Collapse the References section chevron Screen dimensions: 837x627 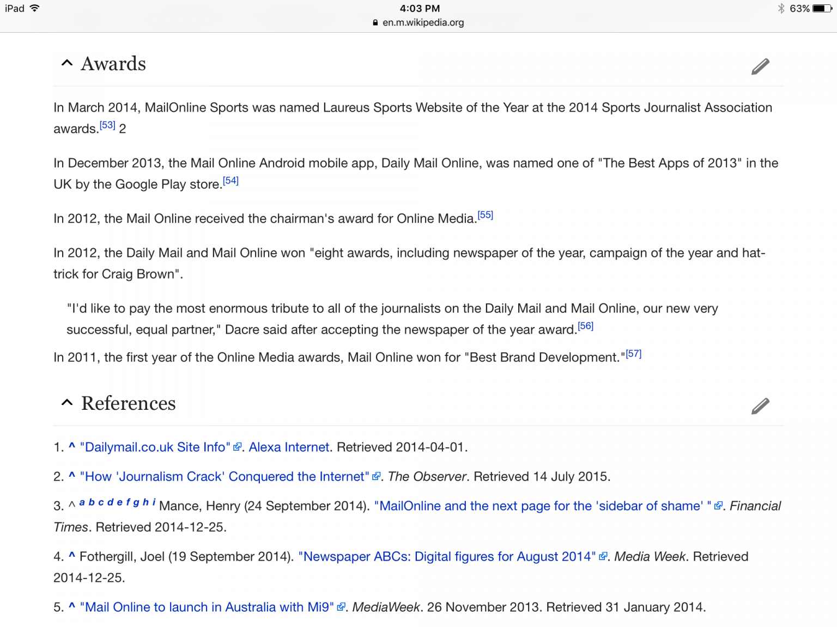(67, 403)
